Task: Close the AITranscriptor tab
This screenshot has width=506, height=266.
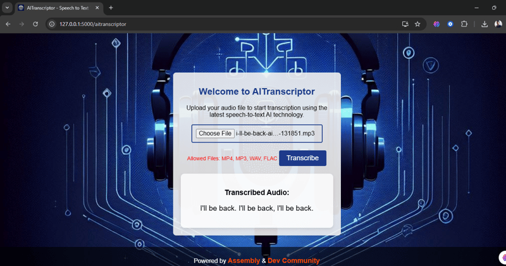Action: coord(97,8)
